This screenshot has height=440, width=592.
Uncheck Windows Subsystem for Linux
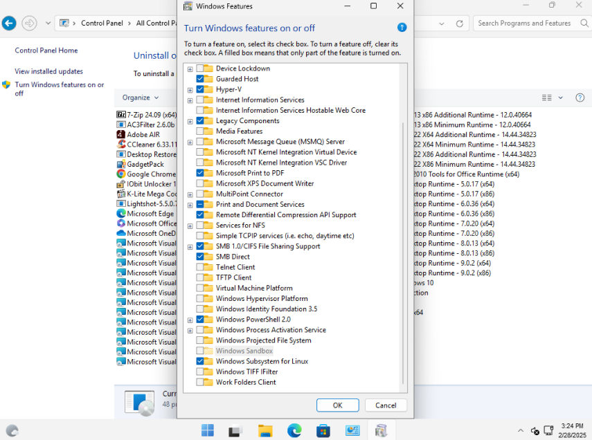click(200, 361)
